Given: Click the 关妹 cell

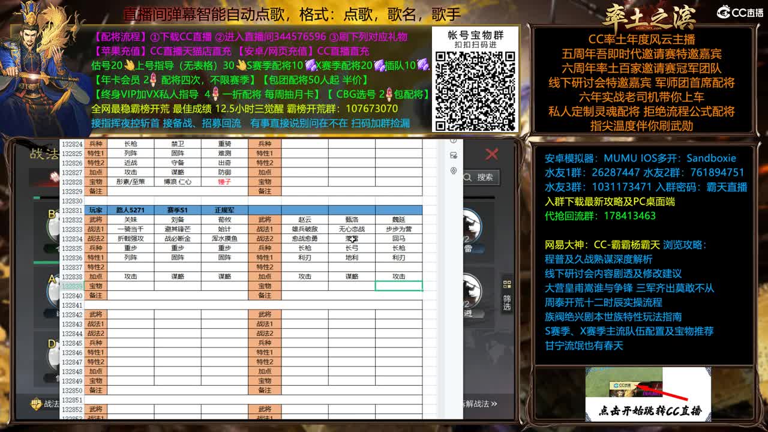Looking at the screenshot, I should 130,220.
